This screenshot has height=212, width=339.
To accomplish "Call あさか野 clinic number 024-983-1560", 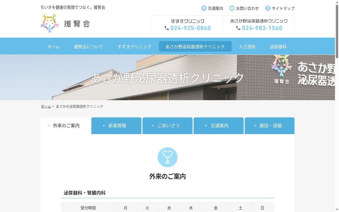I will [x=262, y=28].
